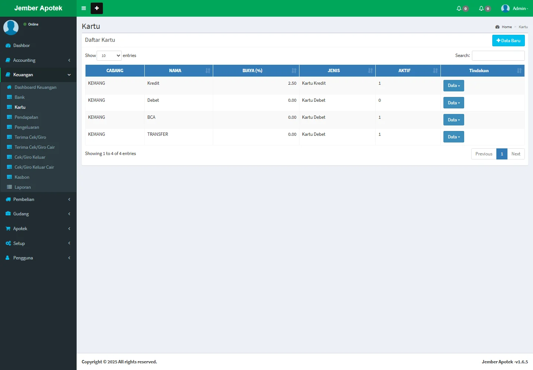Click the NAMA column sort icon
The image size is (533, 370).
(208, 71)
